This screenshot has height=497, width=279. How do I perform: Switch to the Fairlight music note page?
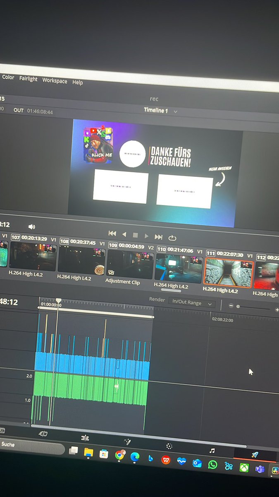(x=212, y=450)
